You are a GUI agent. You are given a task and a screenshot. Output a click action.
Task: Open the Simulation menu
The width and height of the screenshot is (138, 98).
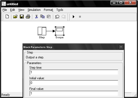(34, 10)
